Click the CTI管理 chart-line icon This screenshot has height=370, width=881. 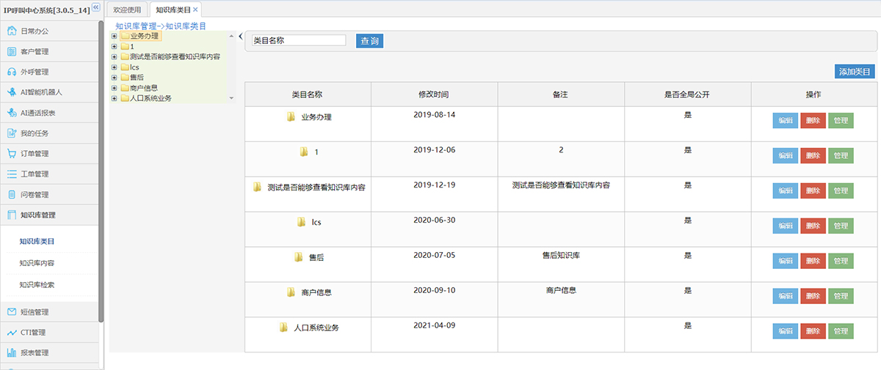(12, 333)
